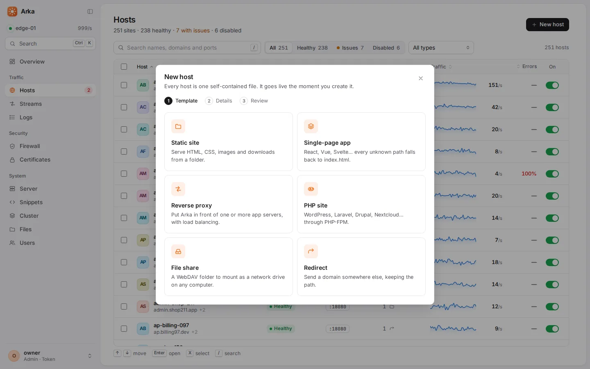Click the Arka logo icon

12,11
